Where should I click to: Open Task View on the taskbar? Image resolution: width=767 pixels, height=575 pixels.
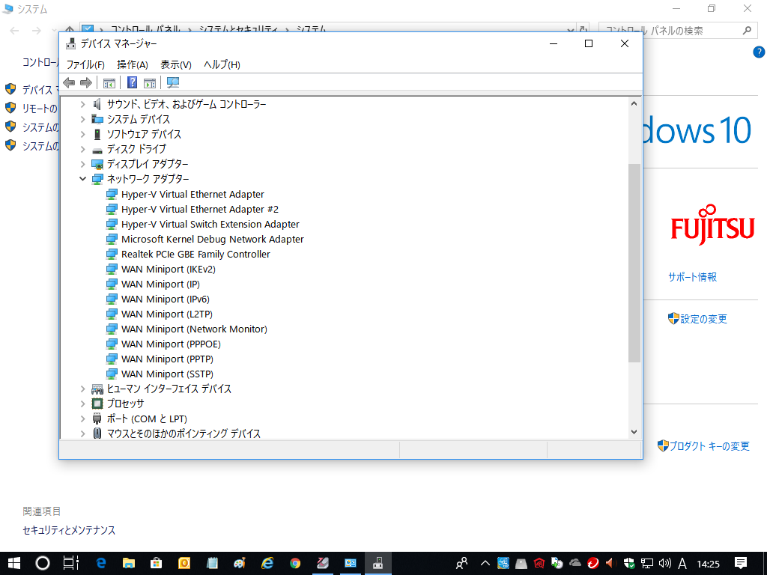[71, 563]
